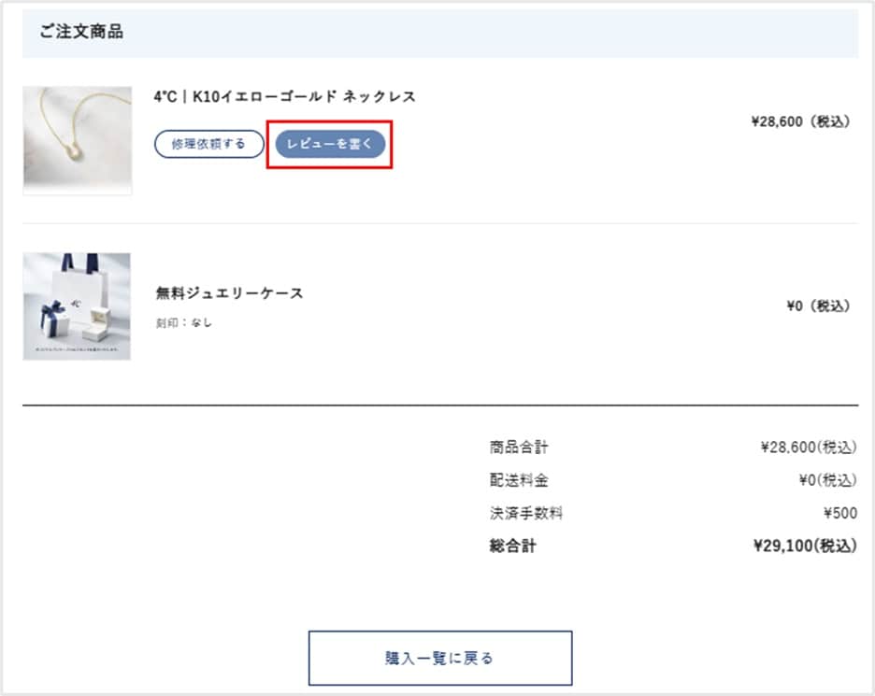Click the ¥28,600 necklace price

(800, 121)
